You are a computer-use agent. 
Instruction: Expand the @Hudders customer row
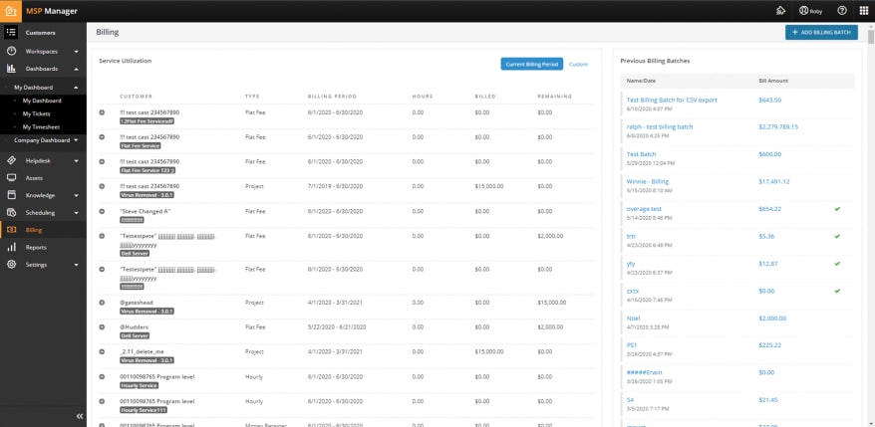(x=103, y=325)
